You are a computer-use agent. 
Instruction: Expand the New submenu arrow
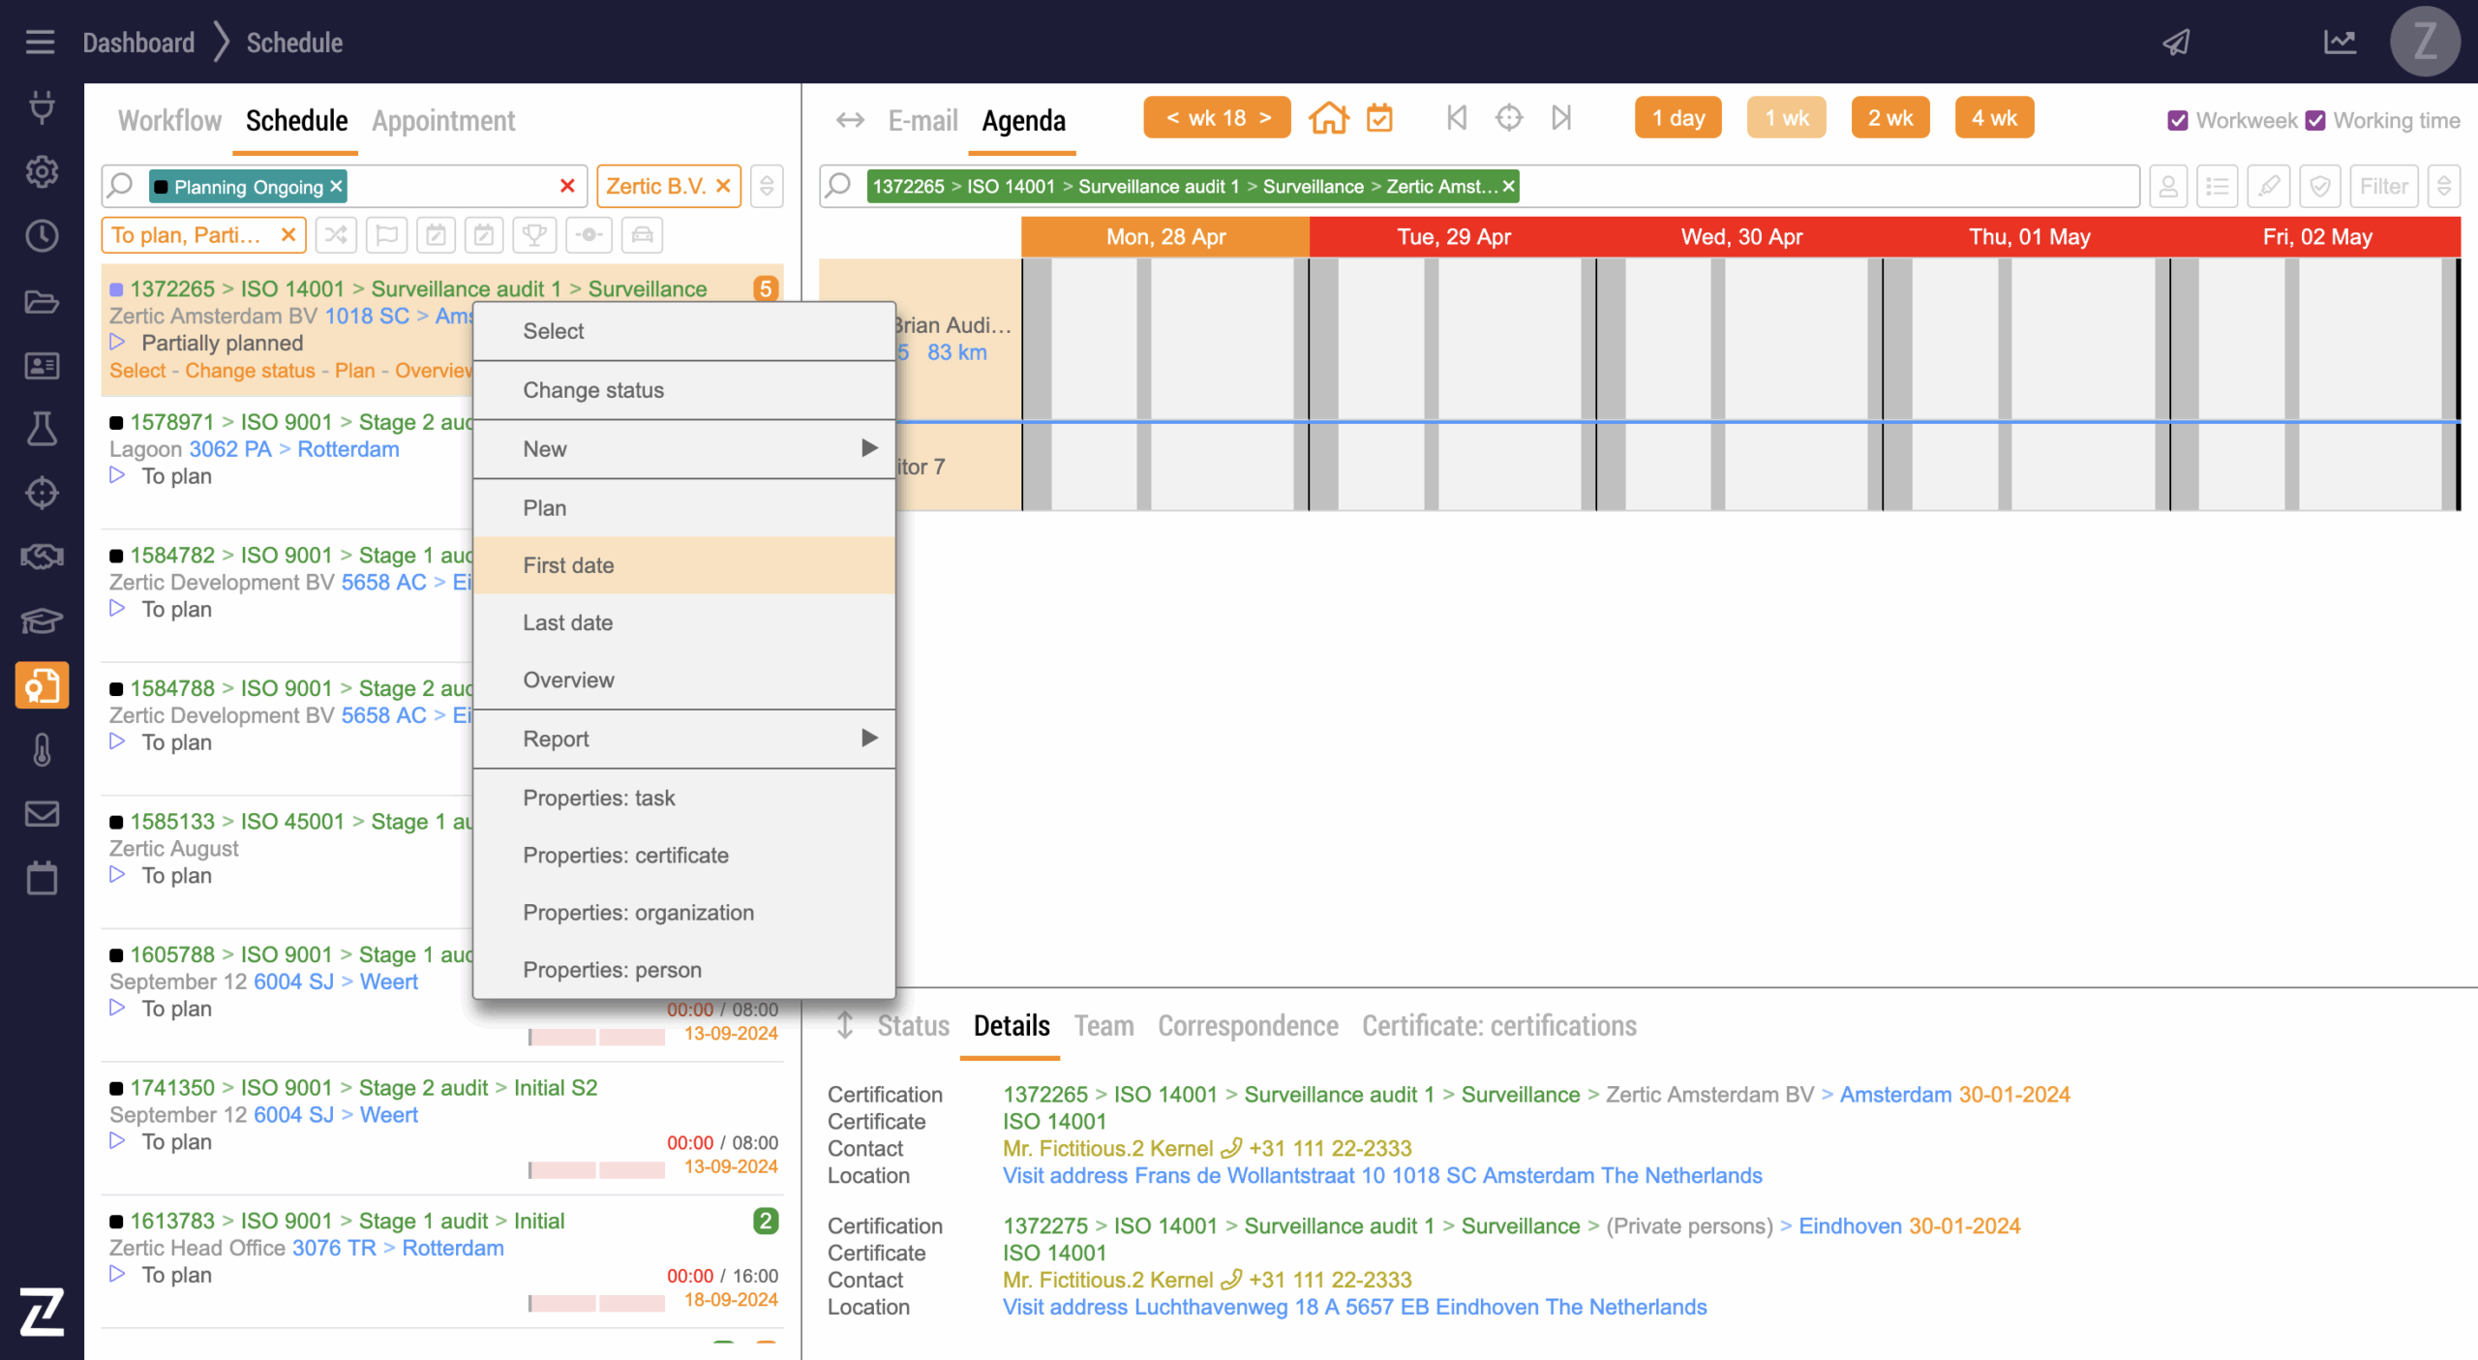[868, 448]
